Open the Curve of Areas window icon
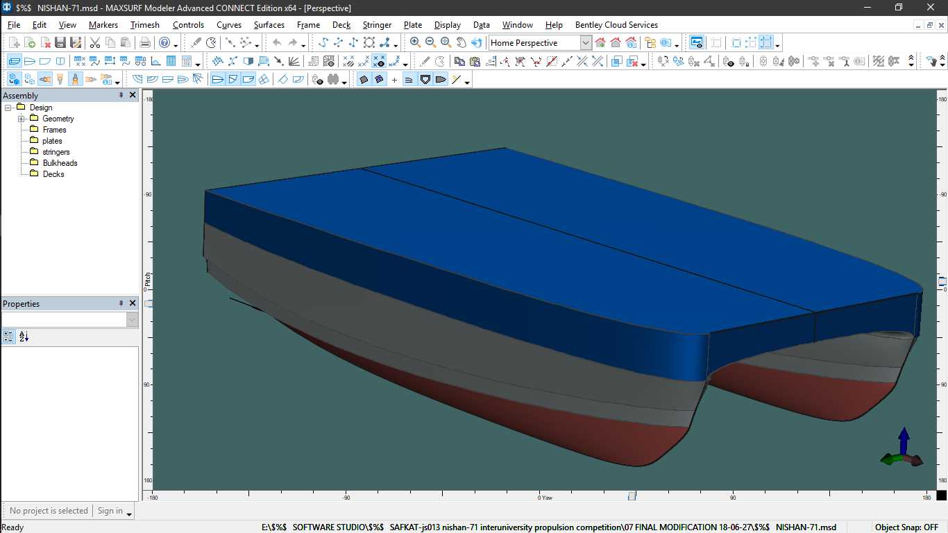948x533 pixels. (156, 61)
